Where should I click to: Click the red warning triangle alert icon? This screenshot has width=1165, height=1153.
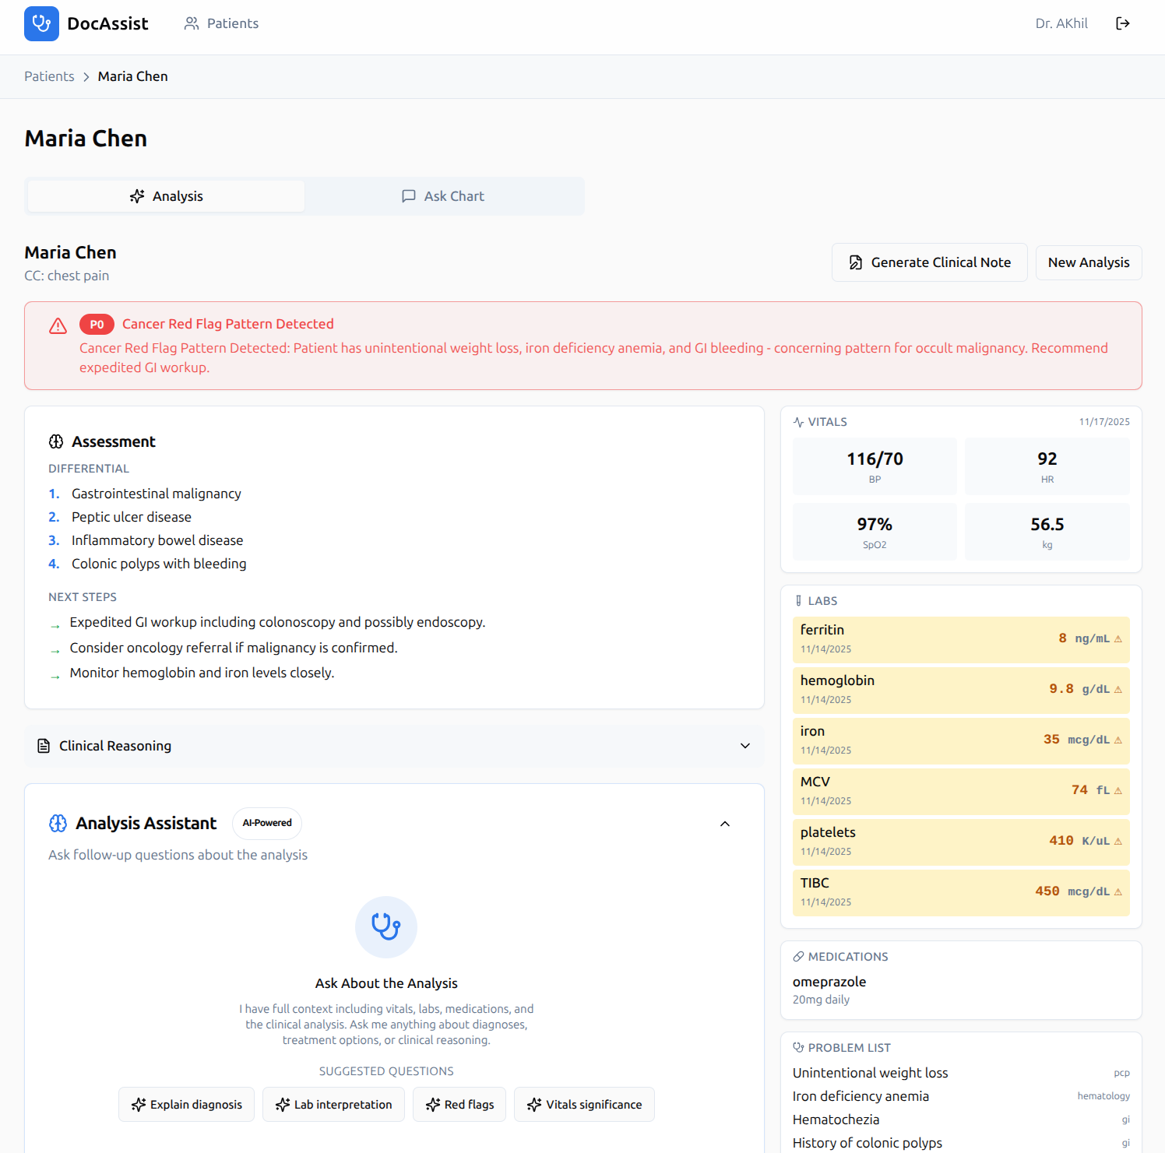click(58, 325)
